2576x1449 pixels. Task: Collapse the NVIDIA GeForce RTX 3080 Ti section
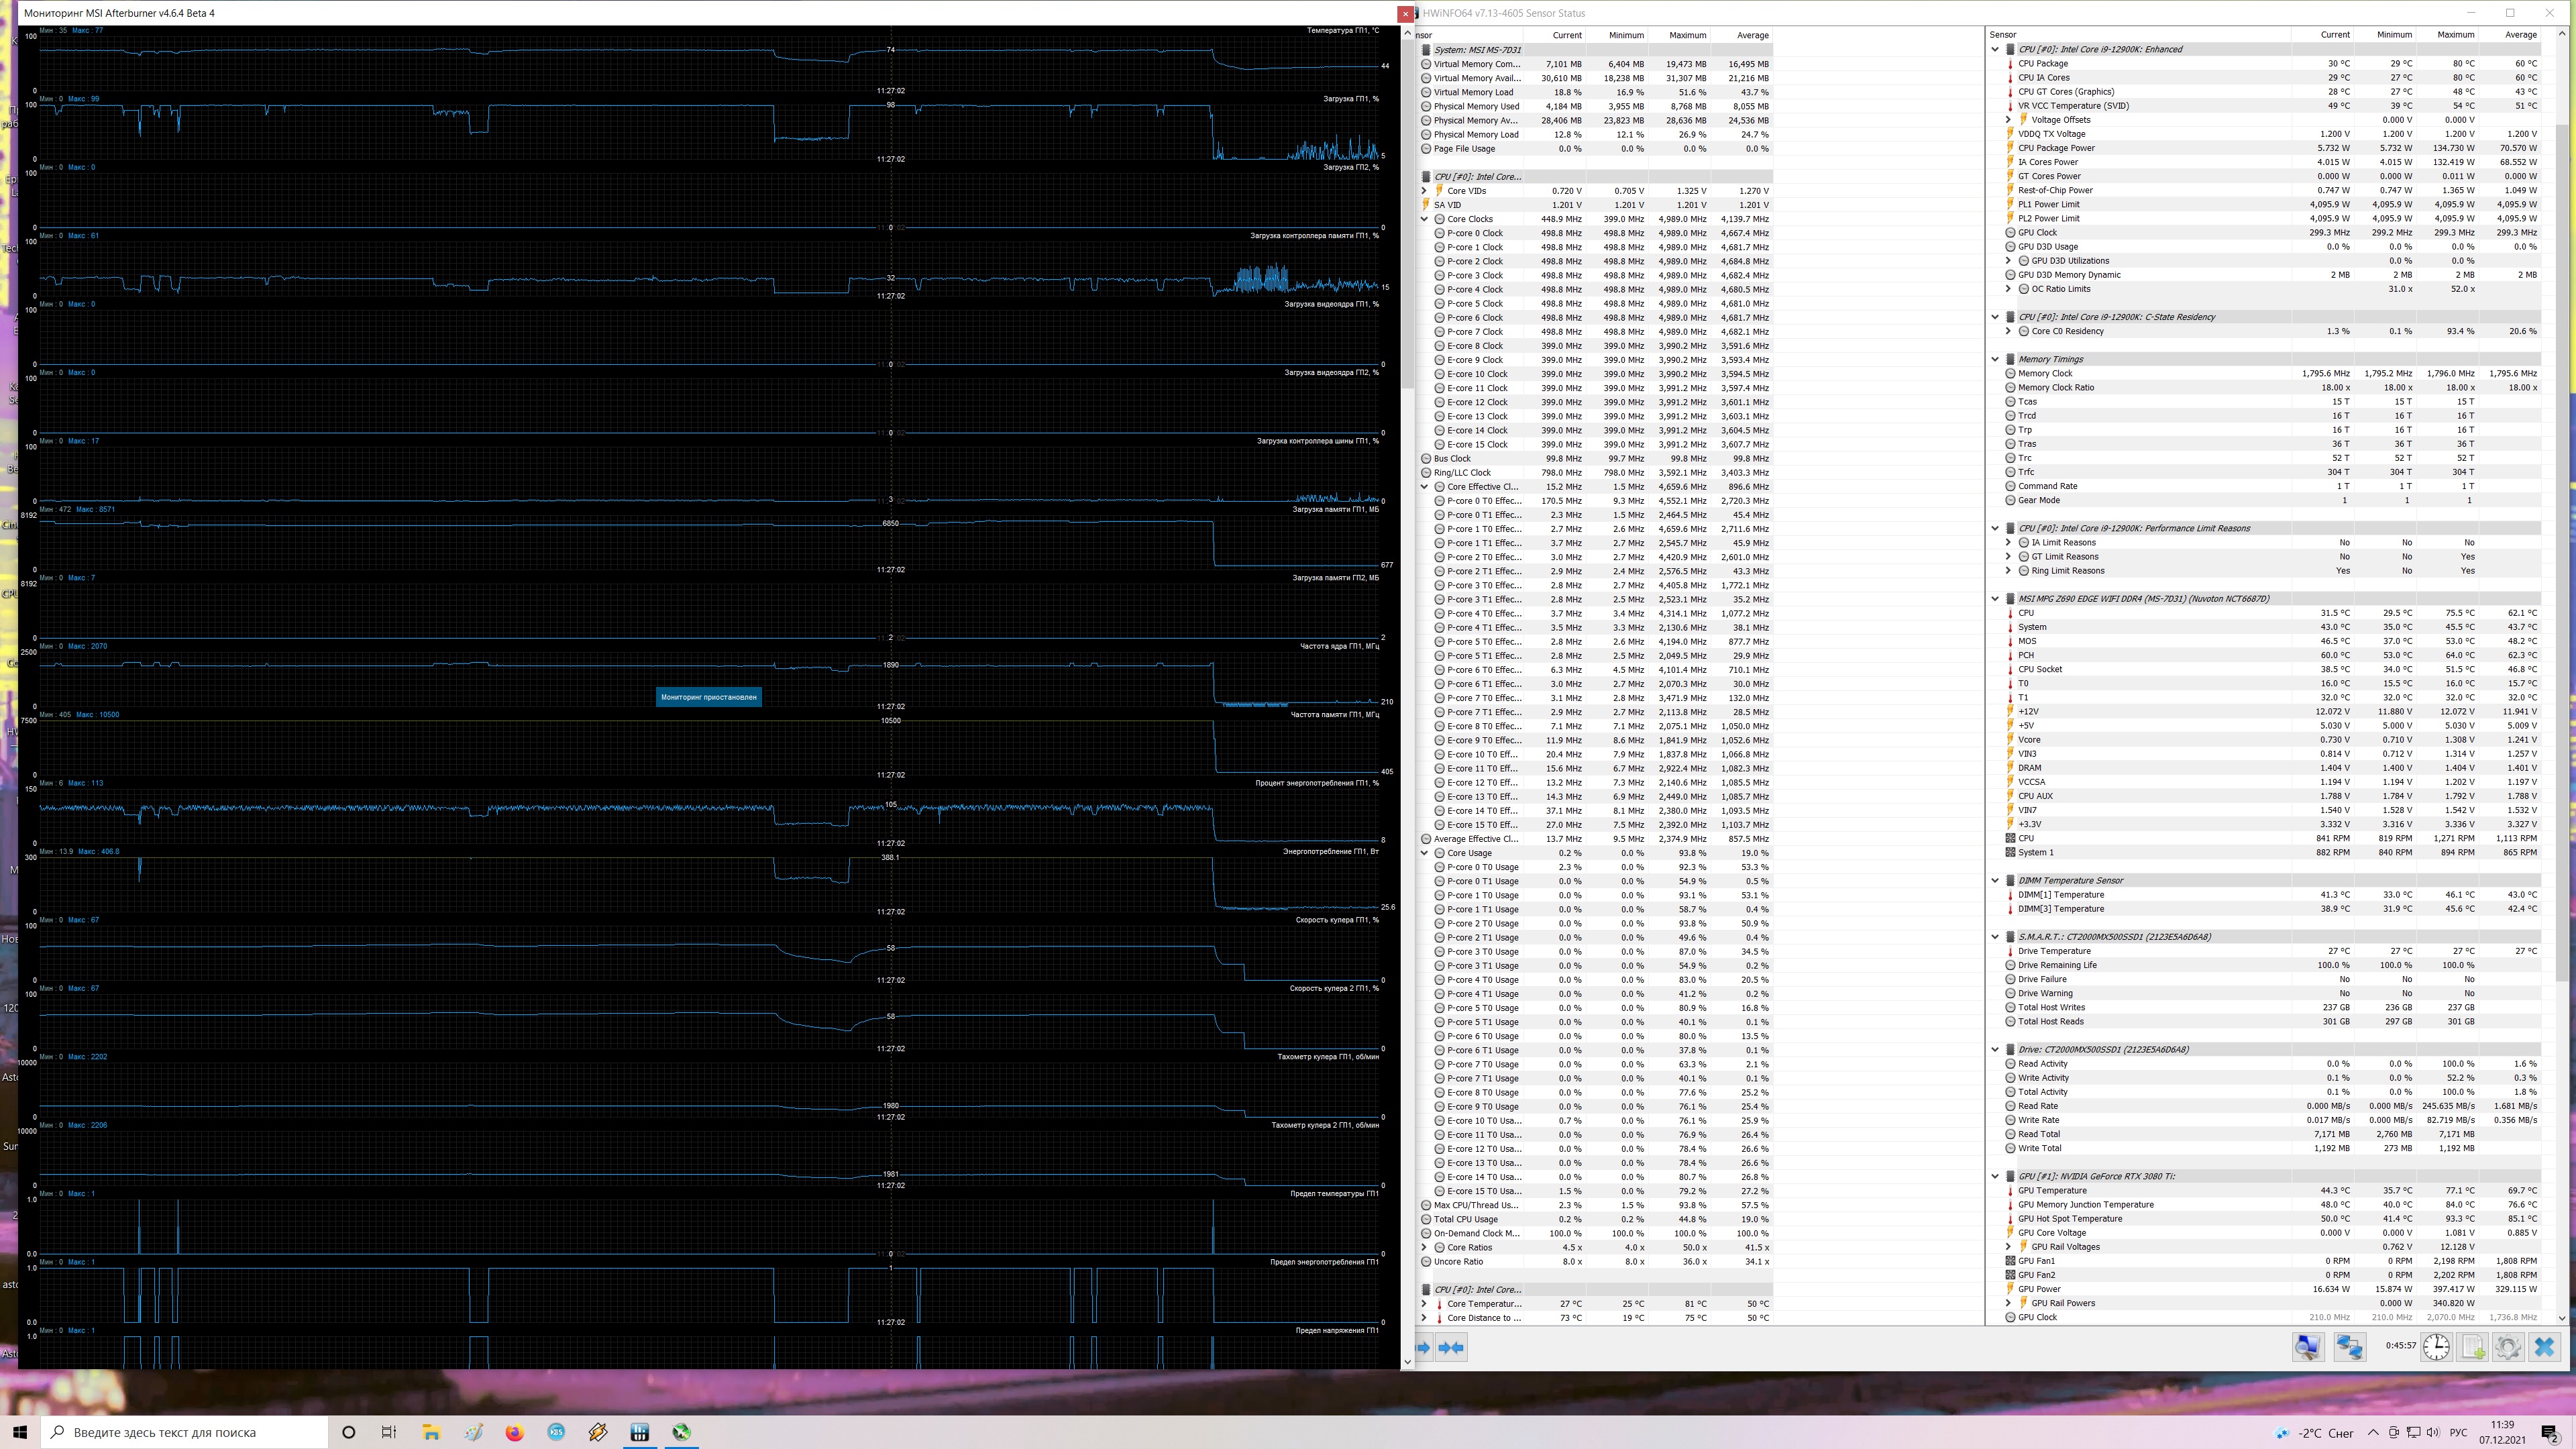pos(1995,1176)
